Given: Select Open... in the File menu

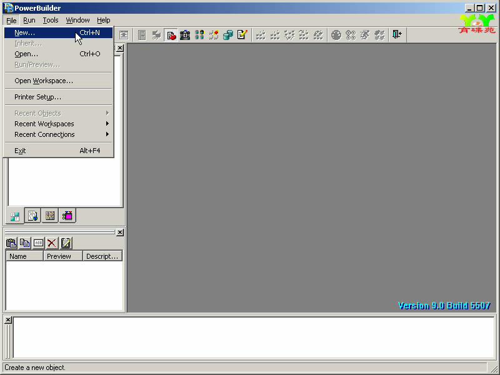Looking at the screenshot, I should click(x=58, y=54).
